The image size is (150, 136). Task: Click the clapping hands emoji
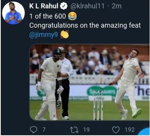[64, 34]
